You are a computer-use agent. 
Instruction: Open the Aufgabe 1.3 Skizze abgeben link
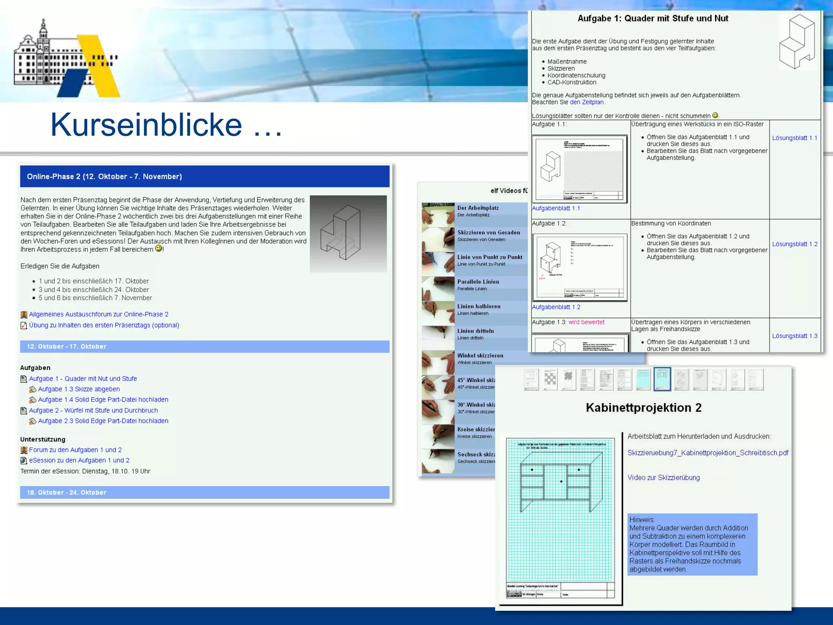(x=79, y=389)
